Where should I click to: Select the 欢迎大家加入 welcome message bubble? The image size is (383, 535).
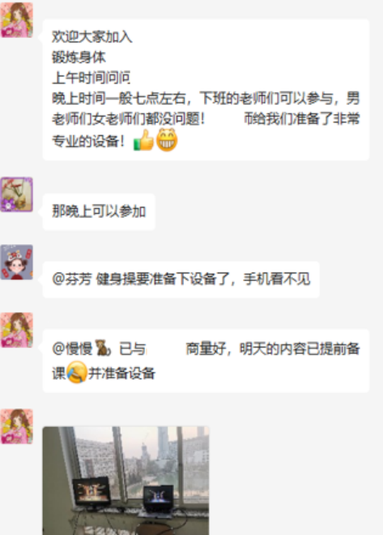(206, 90)
